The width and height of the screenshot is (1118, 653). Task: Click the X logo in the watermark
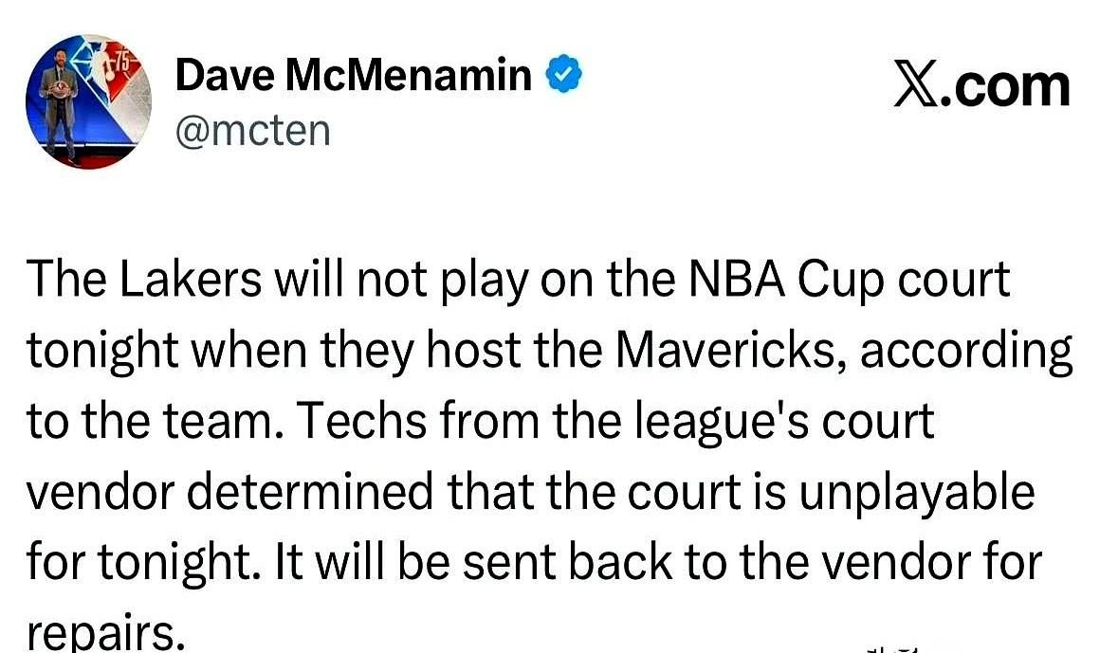pyautogui.click(x=915, y=86)
